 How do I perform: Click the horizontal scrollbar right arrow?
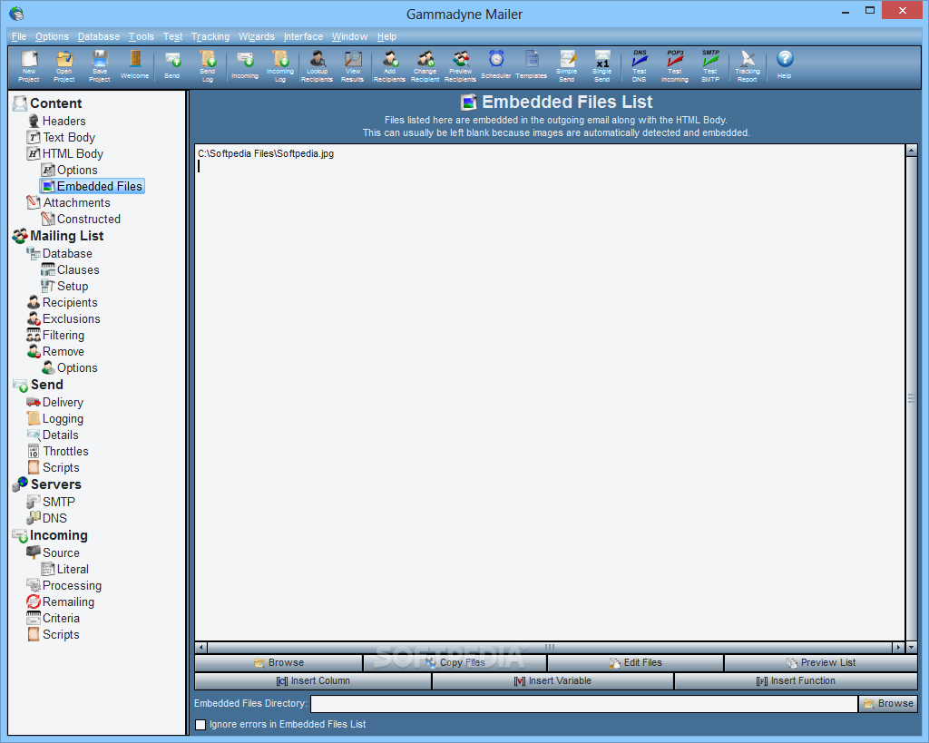coord(899,648)
